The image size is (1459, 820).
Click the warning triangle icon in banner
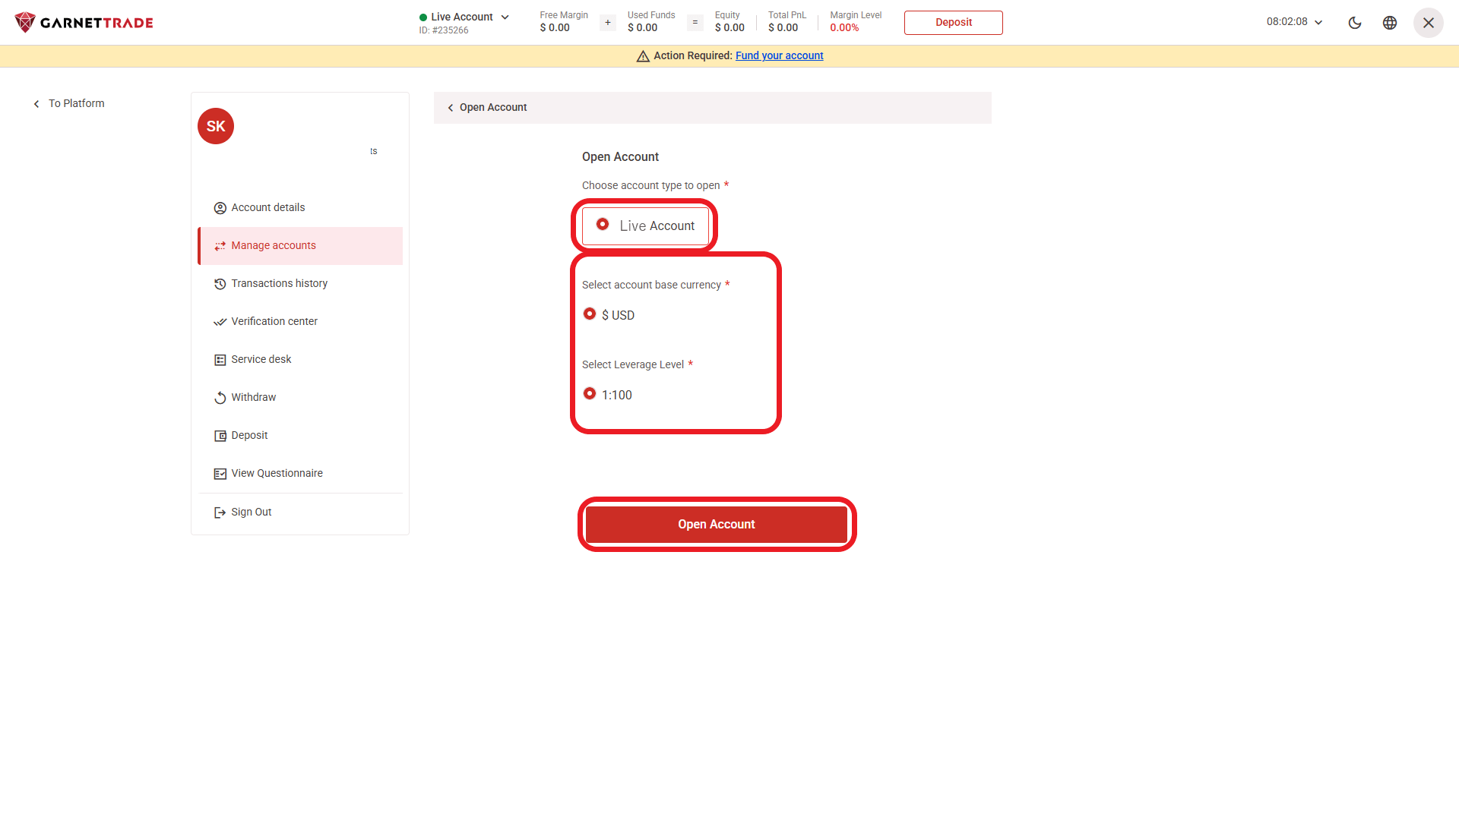tap(643, 56)
